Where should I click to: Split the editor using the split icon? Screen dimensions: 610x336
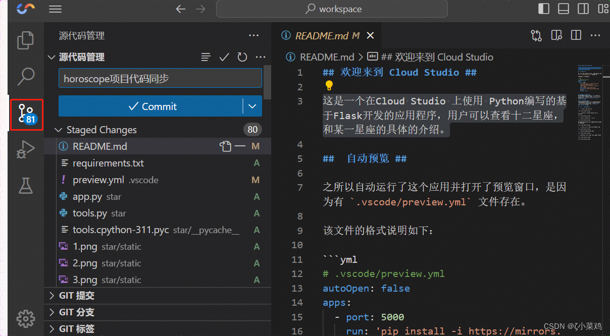point(576,35)
